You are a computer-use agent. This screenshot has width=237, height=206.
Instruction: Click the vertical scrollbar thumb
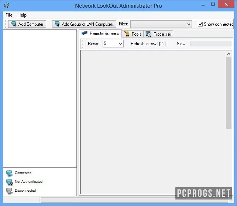pyautogui.click(x=229, y=93)
